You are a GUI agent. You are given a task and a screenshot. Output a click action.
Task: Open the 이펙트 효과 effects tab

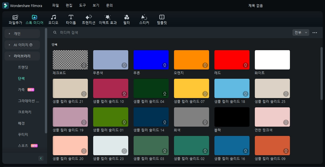tap(108, 20)
